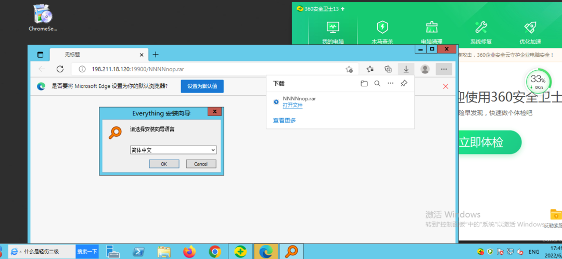Screen dimensions: 562x259
Task: Open File Explorer from taskbar
Action: pos(164,252)
